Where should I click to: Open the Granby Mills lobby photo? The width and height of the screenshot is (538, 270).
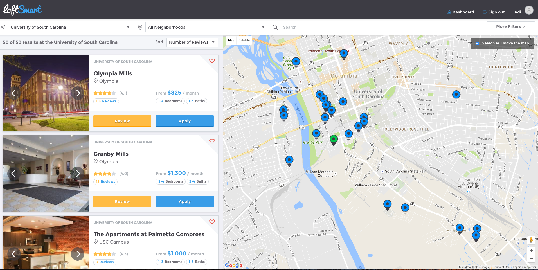[x=46, y=174]
